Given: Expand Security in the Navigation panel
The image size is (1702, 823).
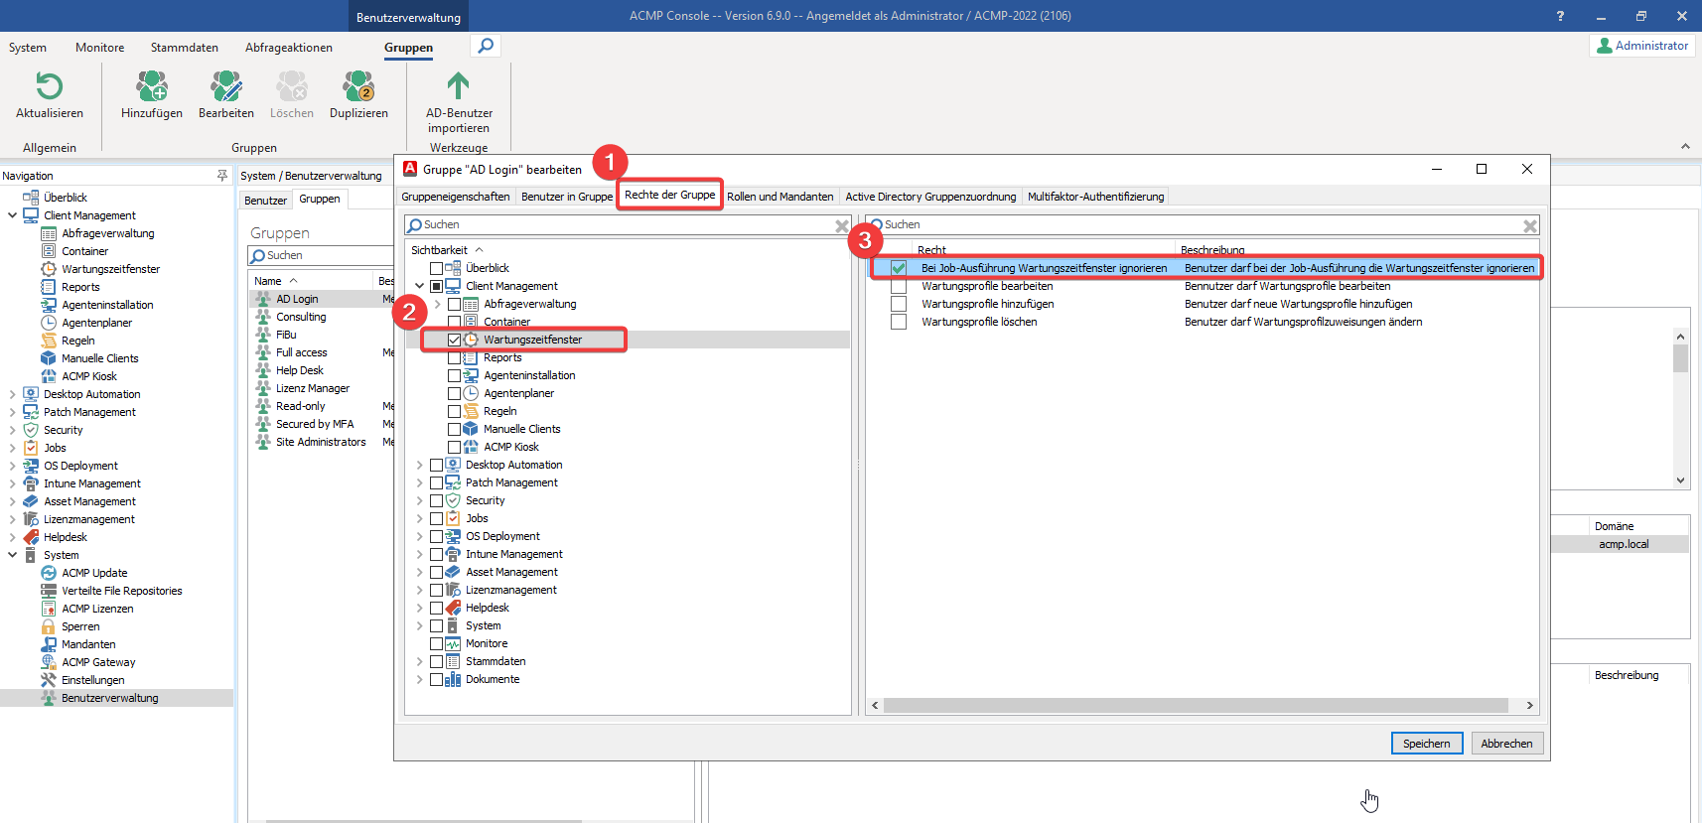Looking at the screenshot, I should [x=12, y=430].
